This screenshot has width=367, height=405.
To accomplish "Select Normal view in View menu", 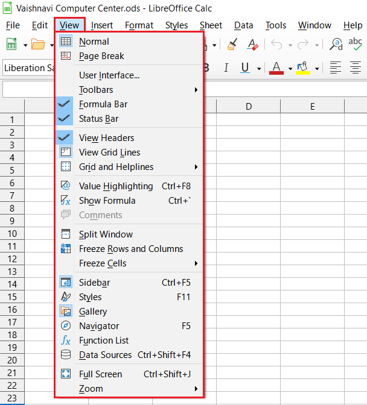I will coord(129,42).
